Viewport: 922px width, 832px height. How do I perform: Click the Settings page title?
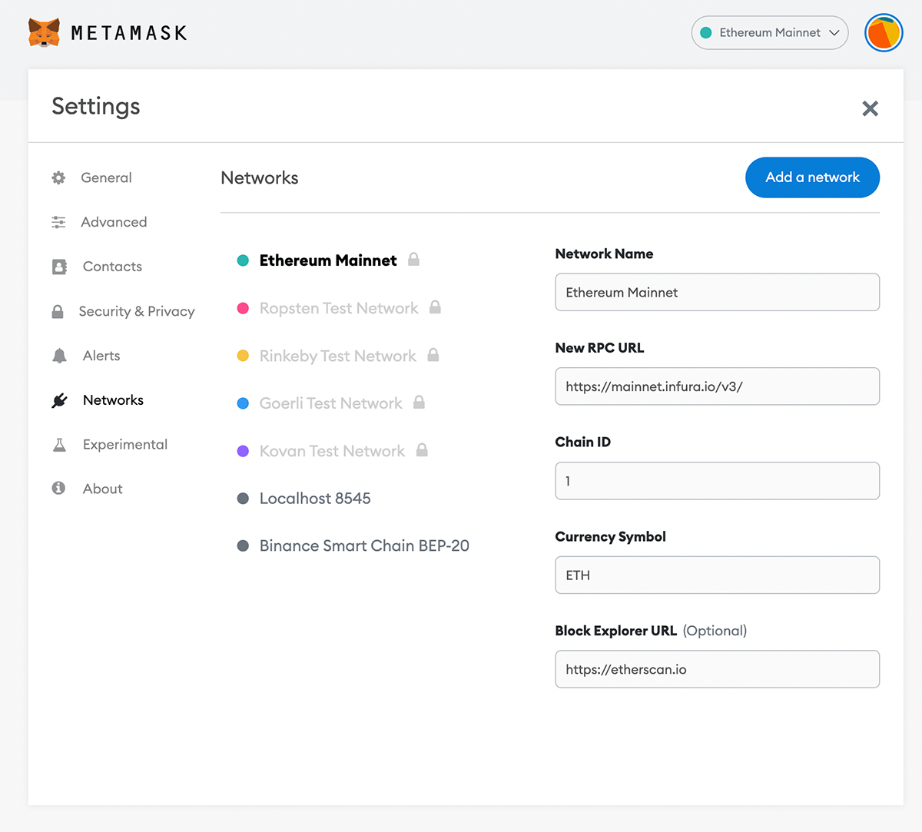(x=96, y=106)
